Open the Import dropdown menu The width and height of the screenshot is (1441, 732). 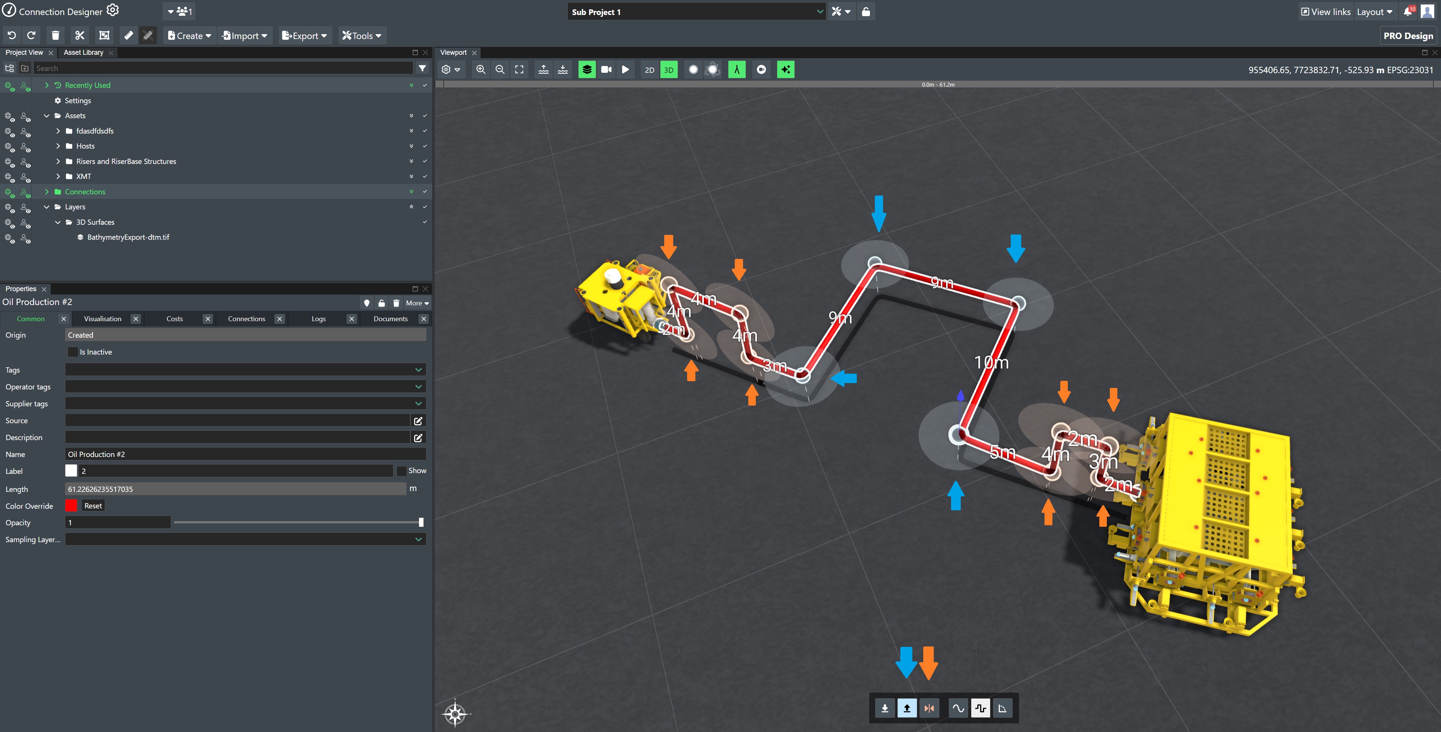(245, 35)
